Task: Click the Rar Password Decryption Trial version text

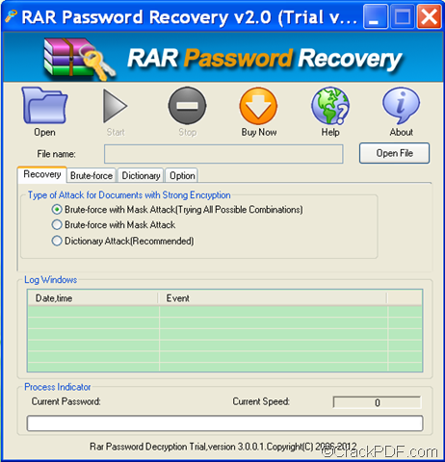Action: [x=223, y=447]
